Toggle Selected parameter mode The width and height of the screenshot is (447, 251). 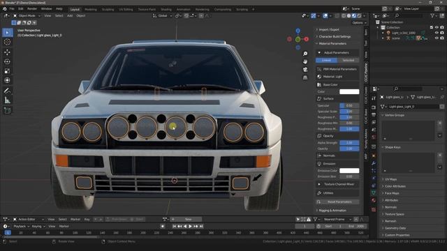348,61
